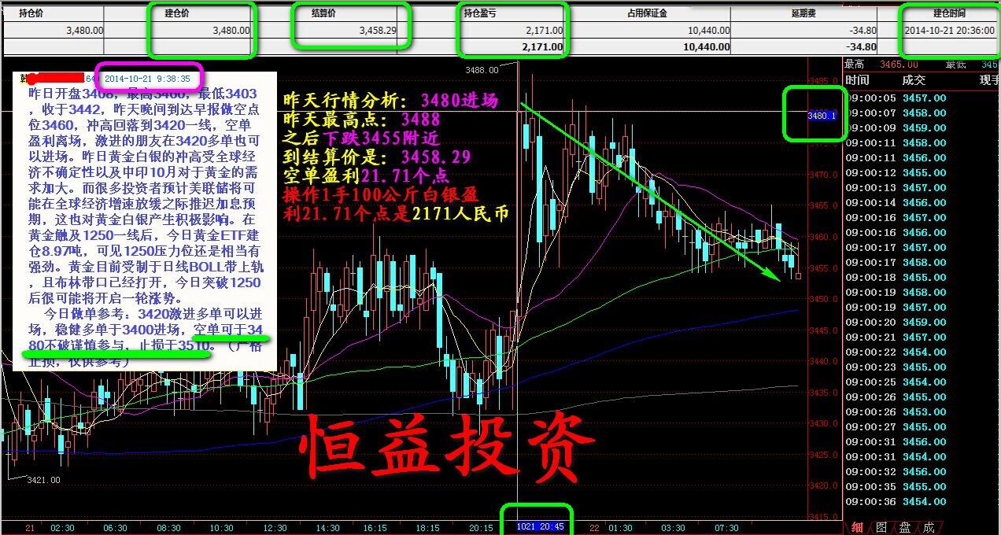Click the 延期费 column header
The image size is (1001, 535).
click(803, 13)
